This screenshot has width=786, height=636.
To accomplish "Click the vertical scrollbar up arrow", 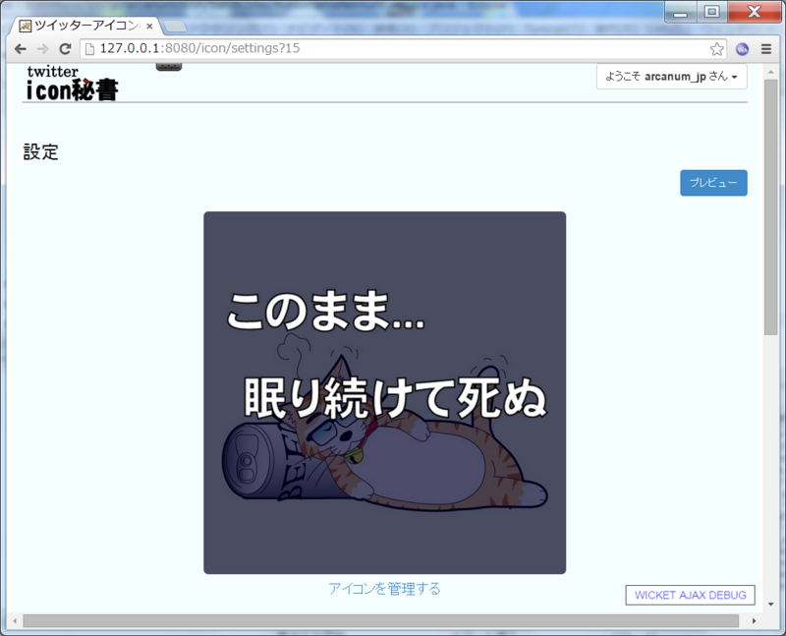I will 770,72.
